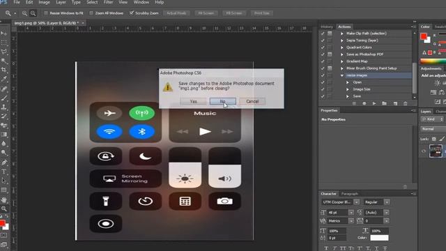The image size is (446, 251).
Task: Select the Eyedropper tool
Action: pos(3,79)
